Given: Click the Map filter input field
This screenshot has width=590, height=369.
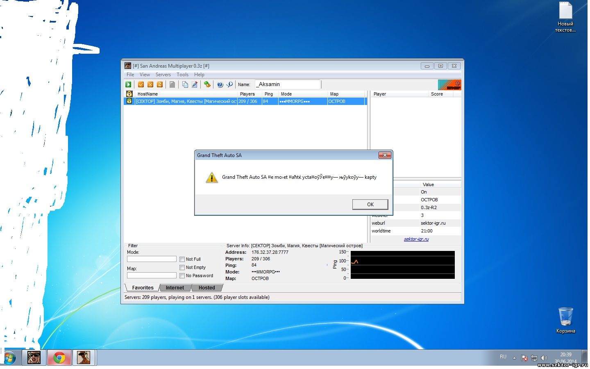Looking at the screenshot, I should point(152,276).
